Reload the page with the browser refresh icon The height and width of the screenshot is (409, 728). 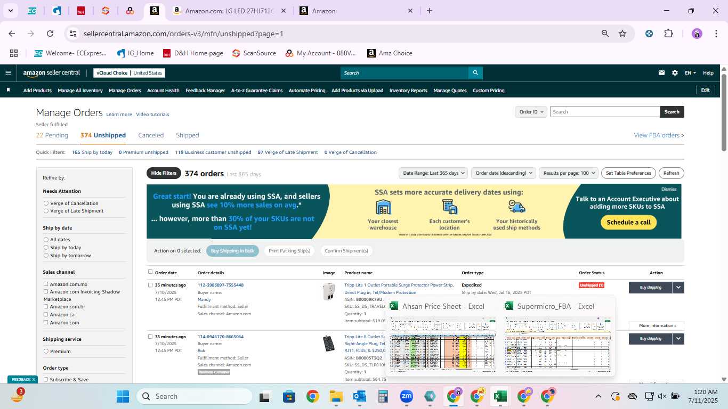(x=50, y=34)
